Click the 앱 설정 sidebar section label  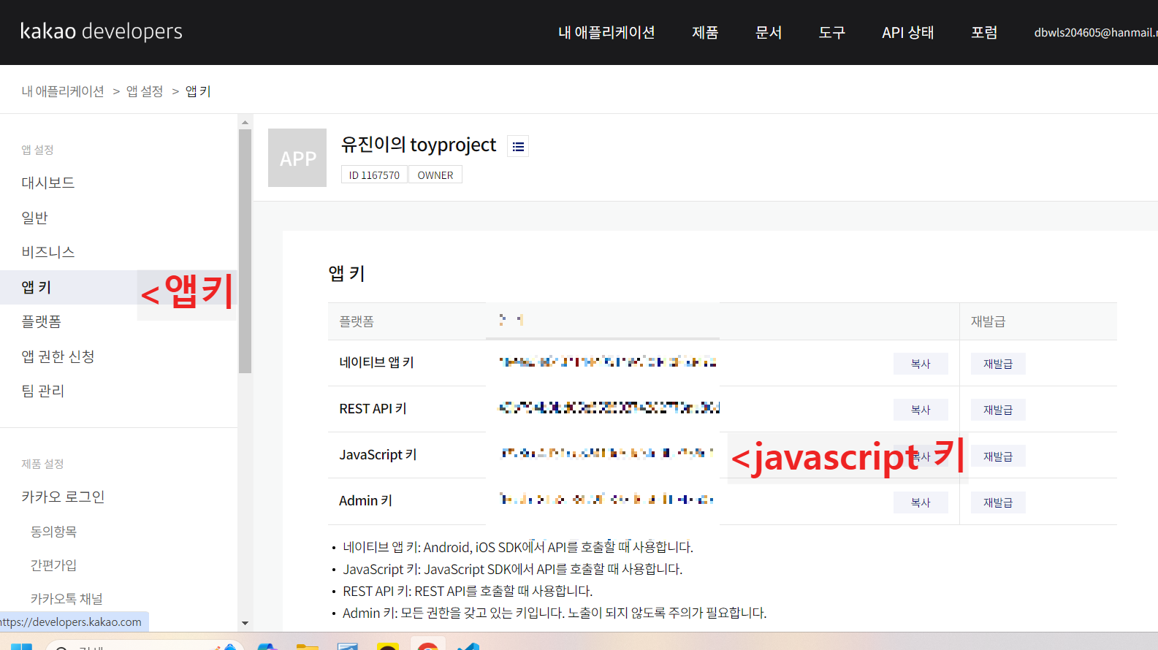pyautogui.click(x=37, y=150)
